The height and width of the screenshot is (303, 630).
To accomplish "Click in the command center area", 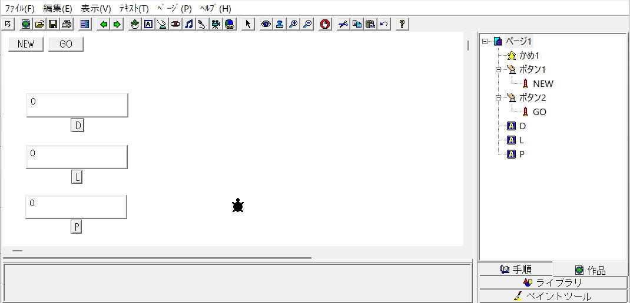I will [237, 282].
